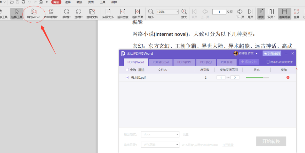Select the PDF转PPT tab
Viewport: 305px width, 153px height.
[184, 62]
